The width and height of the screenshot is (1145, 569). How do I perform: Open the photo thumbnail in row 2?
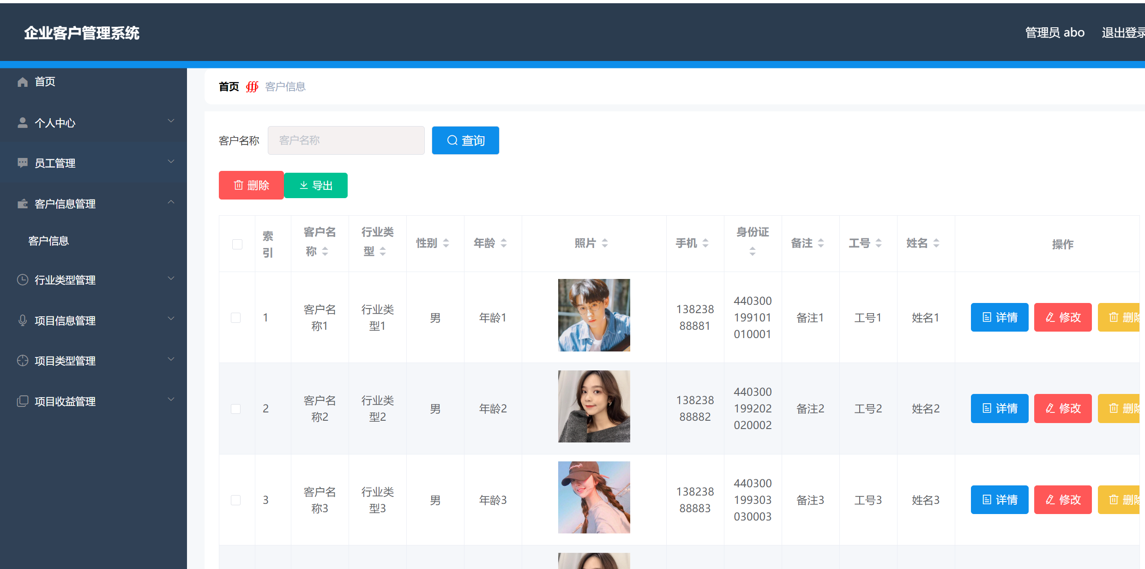(594, 406)
